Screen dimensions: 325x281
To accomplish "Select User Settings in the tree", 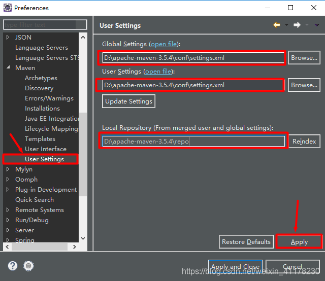I will [x=44, y=159].
